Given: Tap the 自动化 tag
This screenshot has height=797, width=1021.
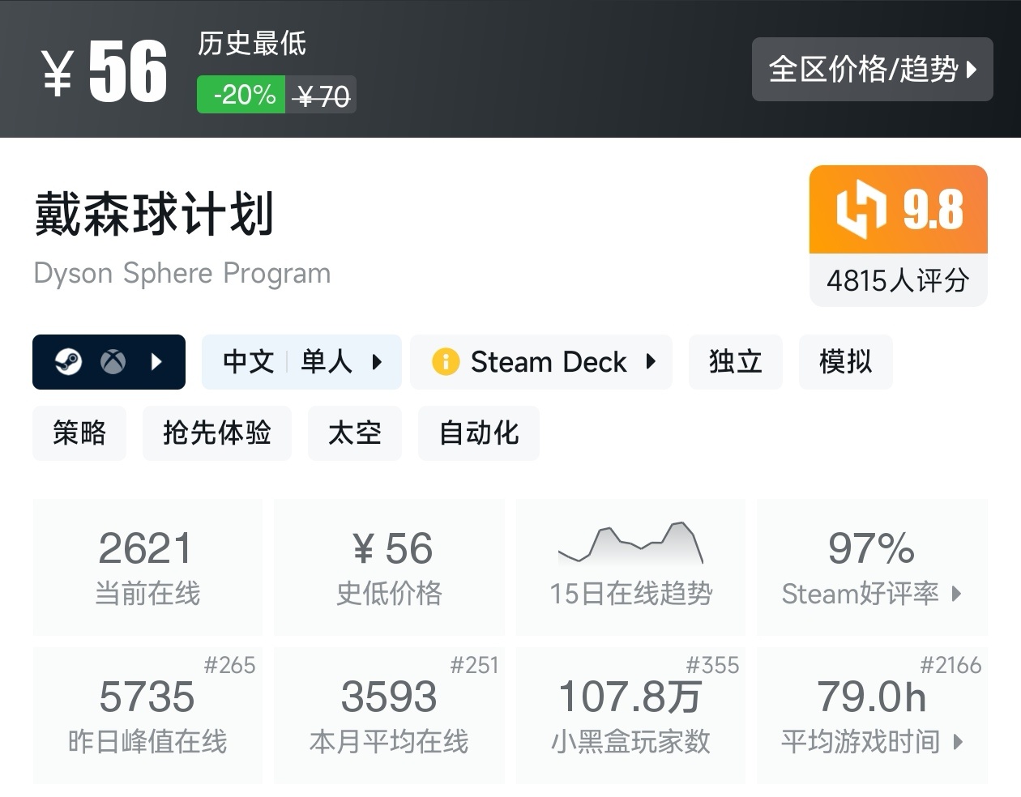Looking at the screenshot, I should (478, 433).
